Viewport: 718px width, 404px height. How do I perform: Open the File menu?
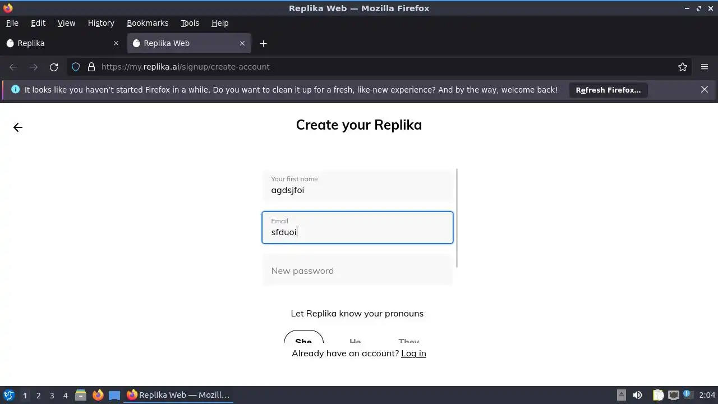point(12,23)
